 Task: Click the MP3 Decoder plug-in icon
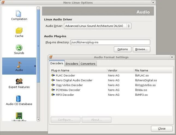click(x=53, y=95)
